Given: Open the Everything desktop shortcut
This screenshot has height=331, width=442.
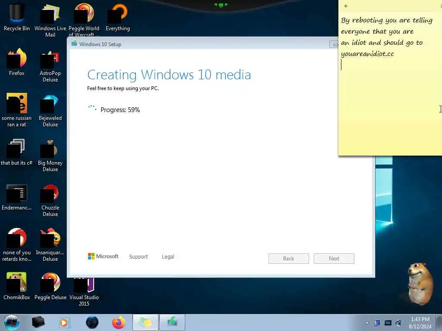Looking at the screenshot, I should coord(117,17).
